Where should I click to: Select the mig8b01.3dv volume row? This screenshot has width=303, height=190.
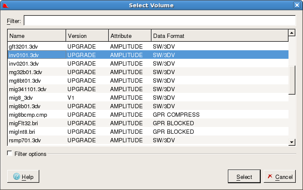click(148, 106)
